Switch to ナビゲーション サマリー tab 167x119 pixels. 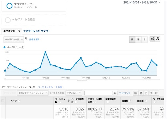[x=37, y=31]
